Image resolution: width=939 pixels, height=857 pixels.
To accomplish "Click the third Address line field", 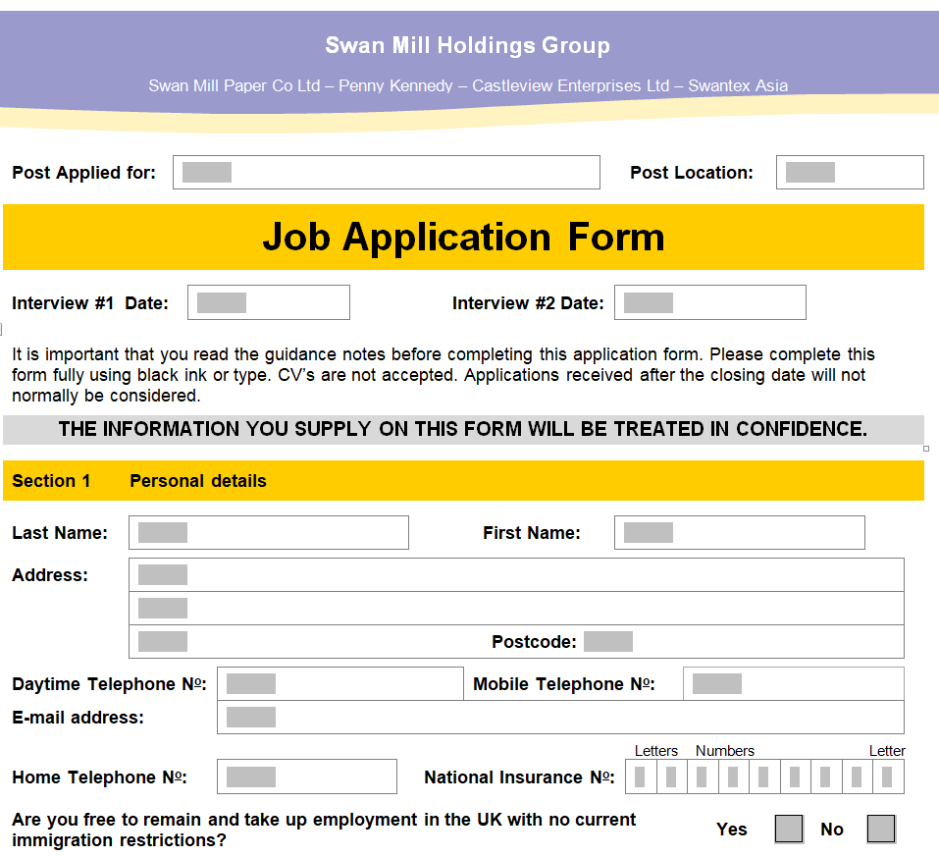I will [x=304, y=642].
